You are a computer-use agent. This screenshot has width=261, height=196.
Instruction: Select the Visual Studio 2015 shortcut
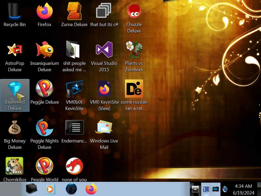(104, 50)
